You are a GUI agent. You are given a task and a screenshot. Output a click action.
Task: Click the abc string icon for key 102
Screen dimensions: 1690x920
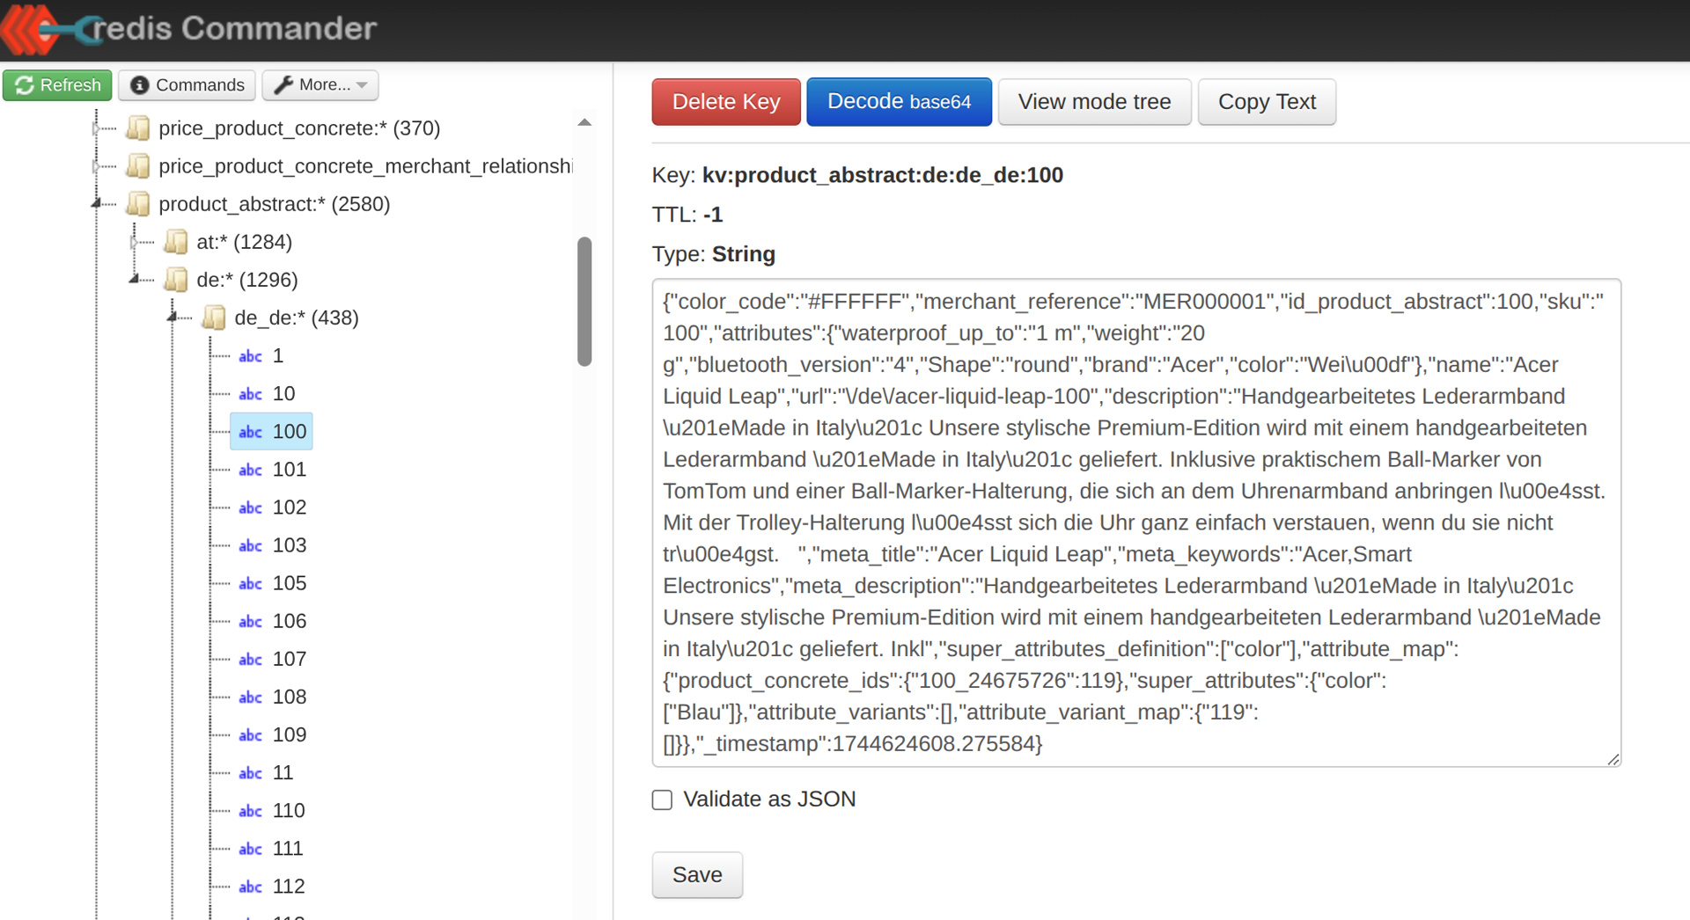[x=250, y=507]
